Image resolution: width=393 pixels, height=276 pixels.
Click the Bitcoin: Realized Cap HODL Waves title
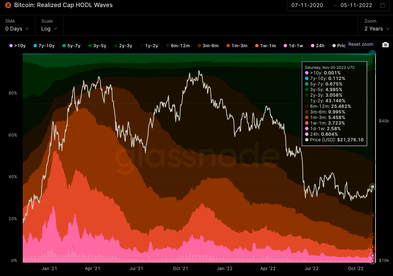(x=63, y=5)
